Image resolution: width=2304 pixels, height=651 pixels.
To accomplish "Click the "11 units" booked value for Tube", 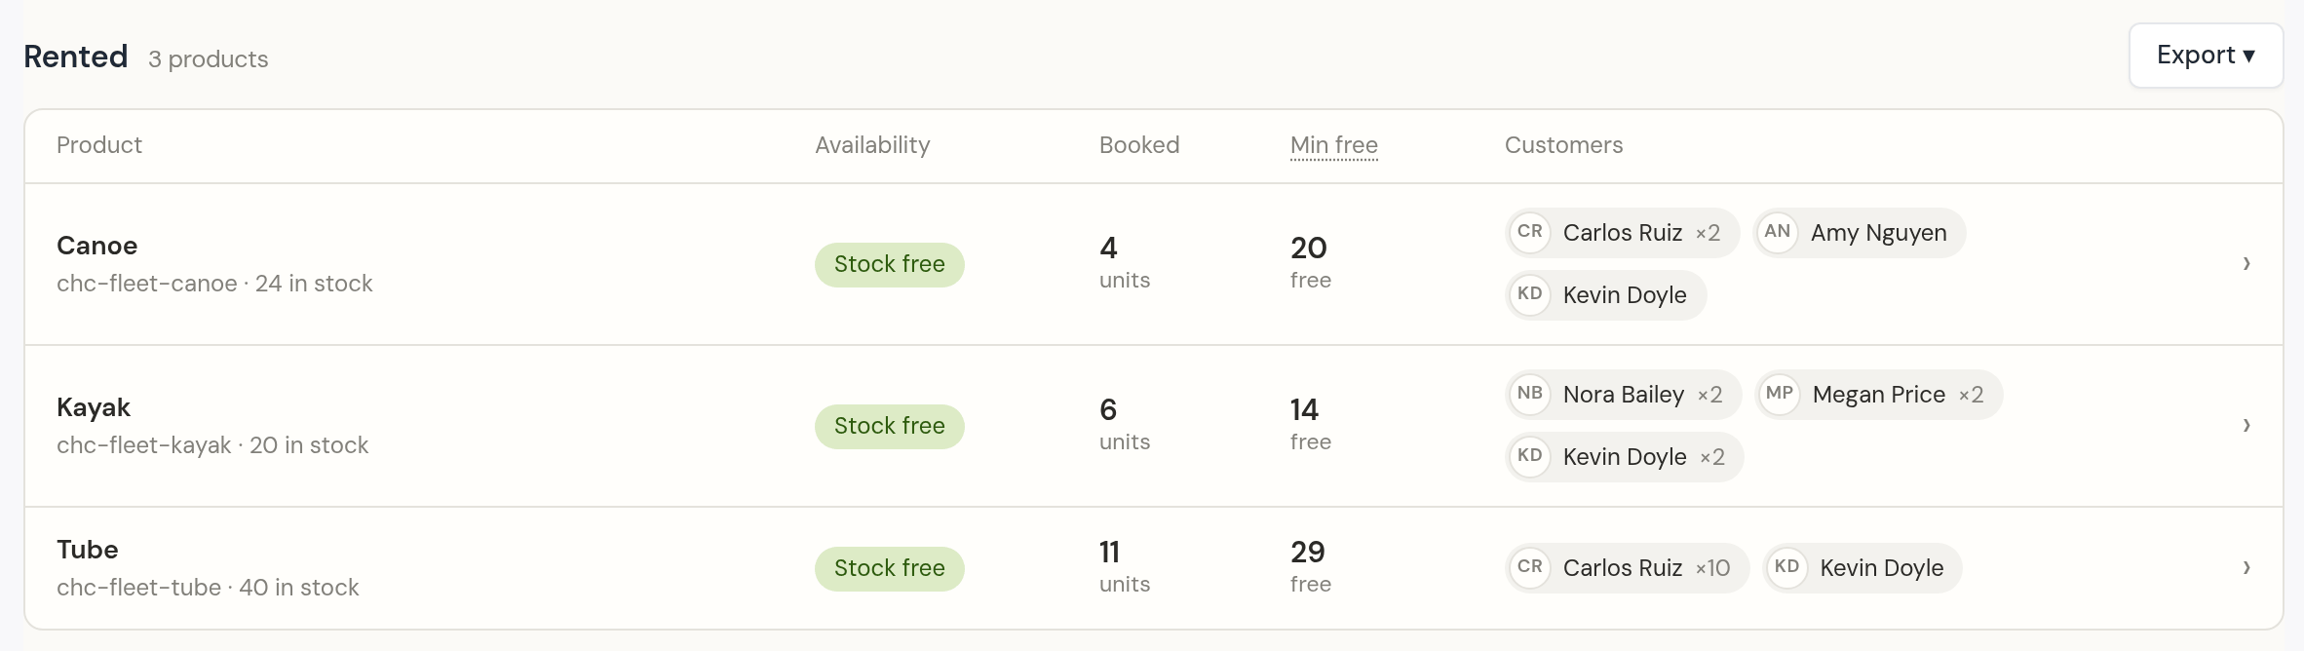I will point(1125,567).
